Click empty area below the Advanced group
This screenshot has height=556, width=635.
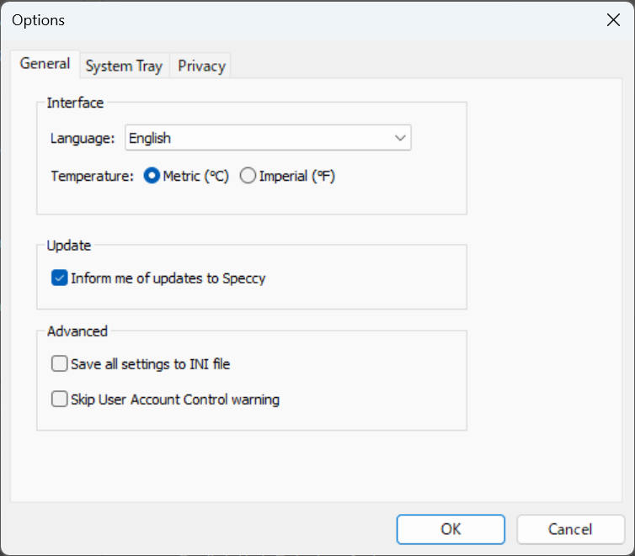253,467
